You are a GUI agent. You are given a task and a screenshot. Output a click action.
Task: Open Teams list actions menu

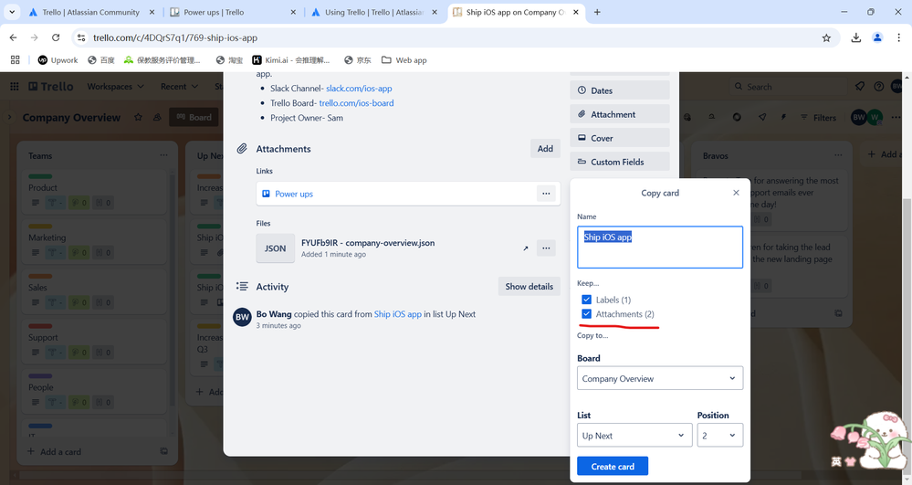coord(164,155)
